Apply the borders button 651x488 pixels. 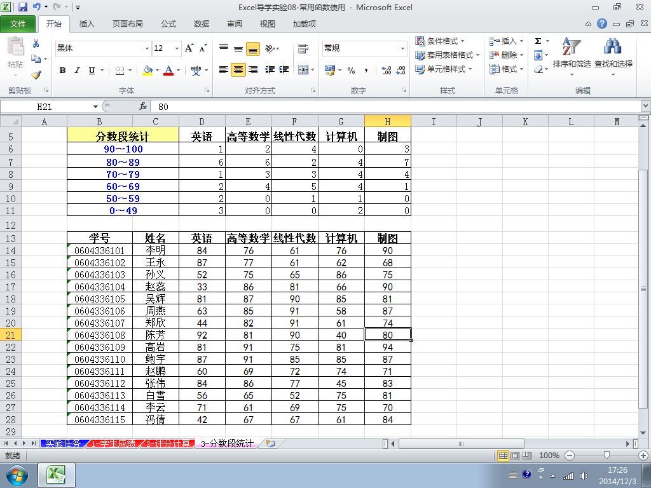(120, 71)
